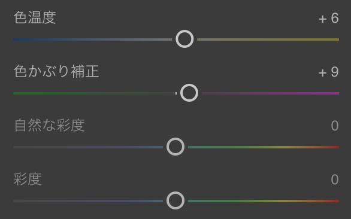Click the 彩度 slider handle
351x219 pixels.
pos(175,200)
